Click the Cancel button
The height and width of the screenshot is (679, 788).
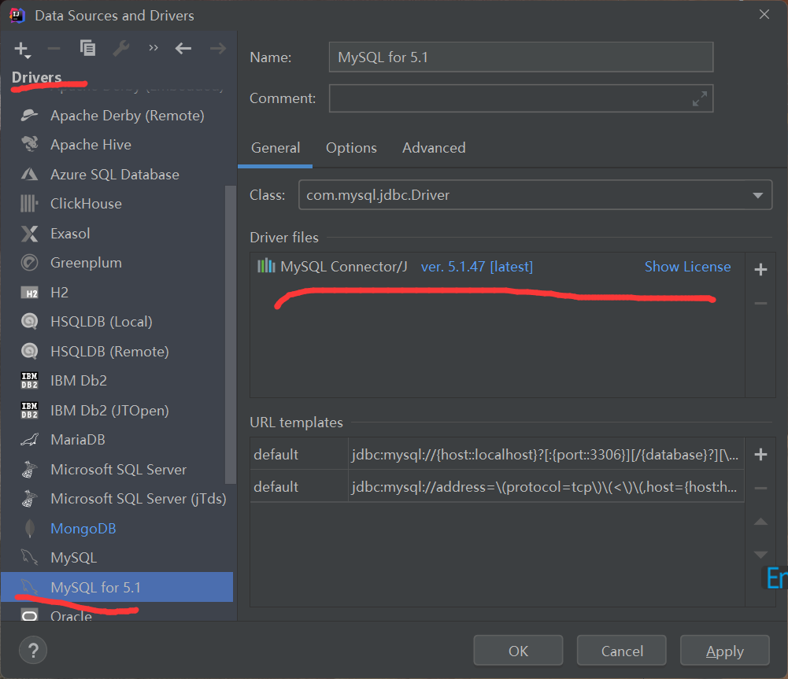click(x=622, y=651)
